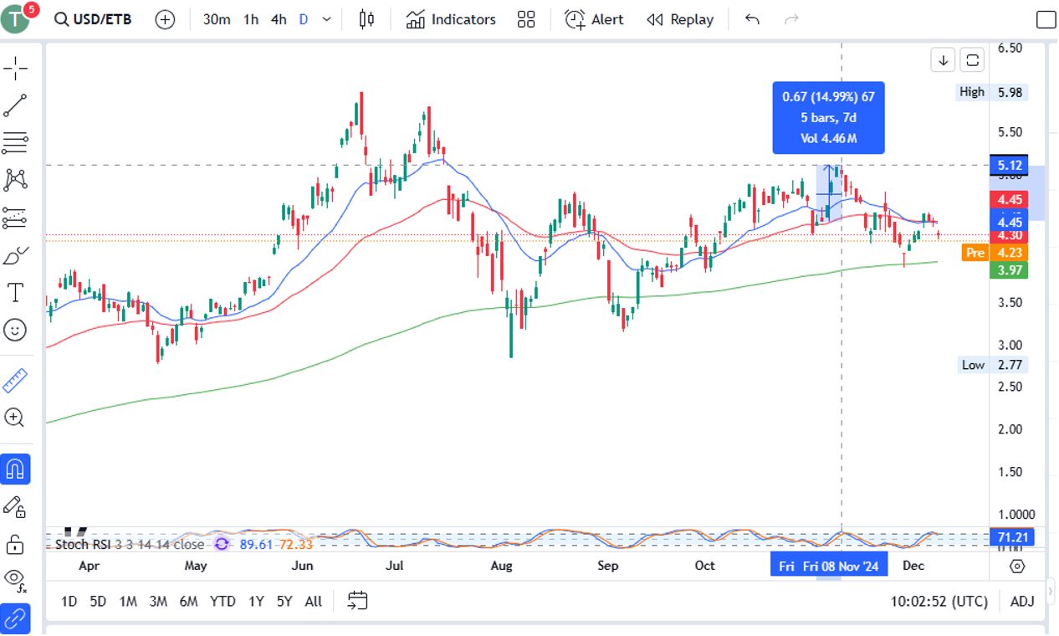
Task: Select the ruler measure tool
Action: pos(15,382)
